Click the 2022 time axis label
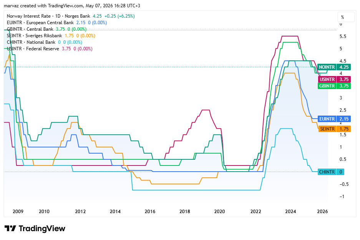The height and width of the screenshot is (240, 360). pos(256,212)
